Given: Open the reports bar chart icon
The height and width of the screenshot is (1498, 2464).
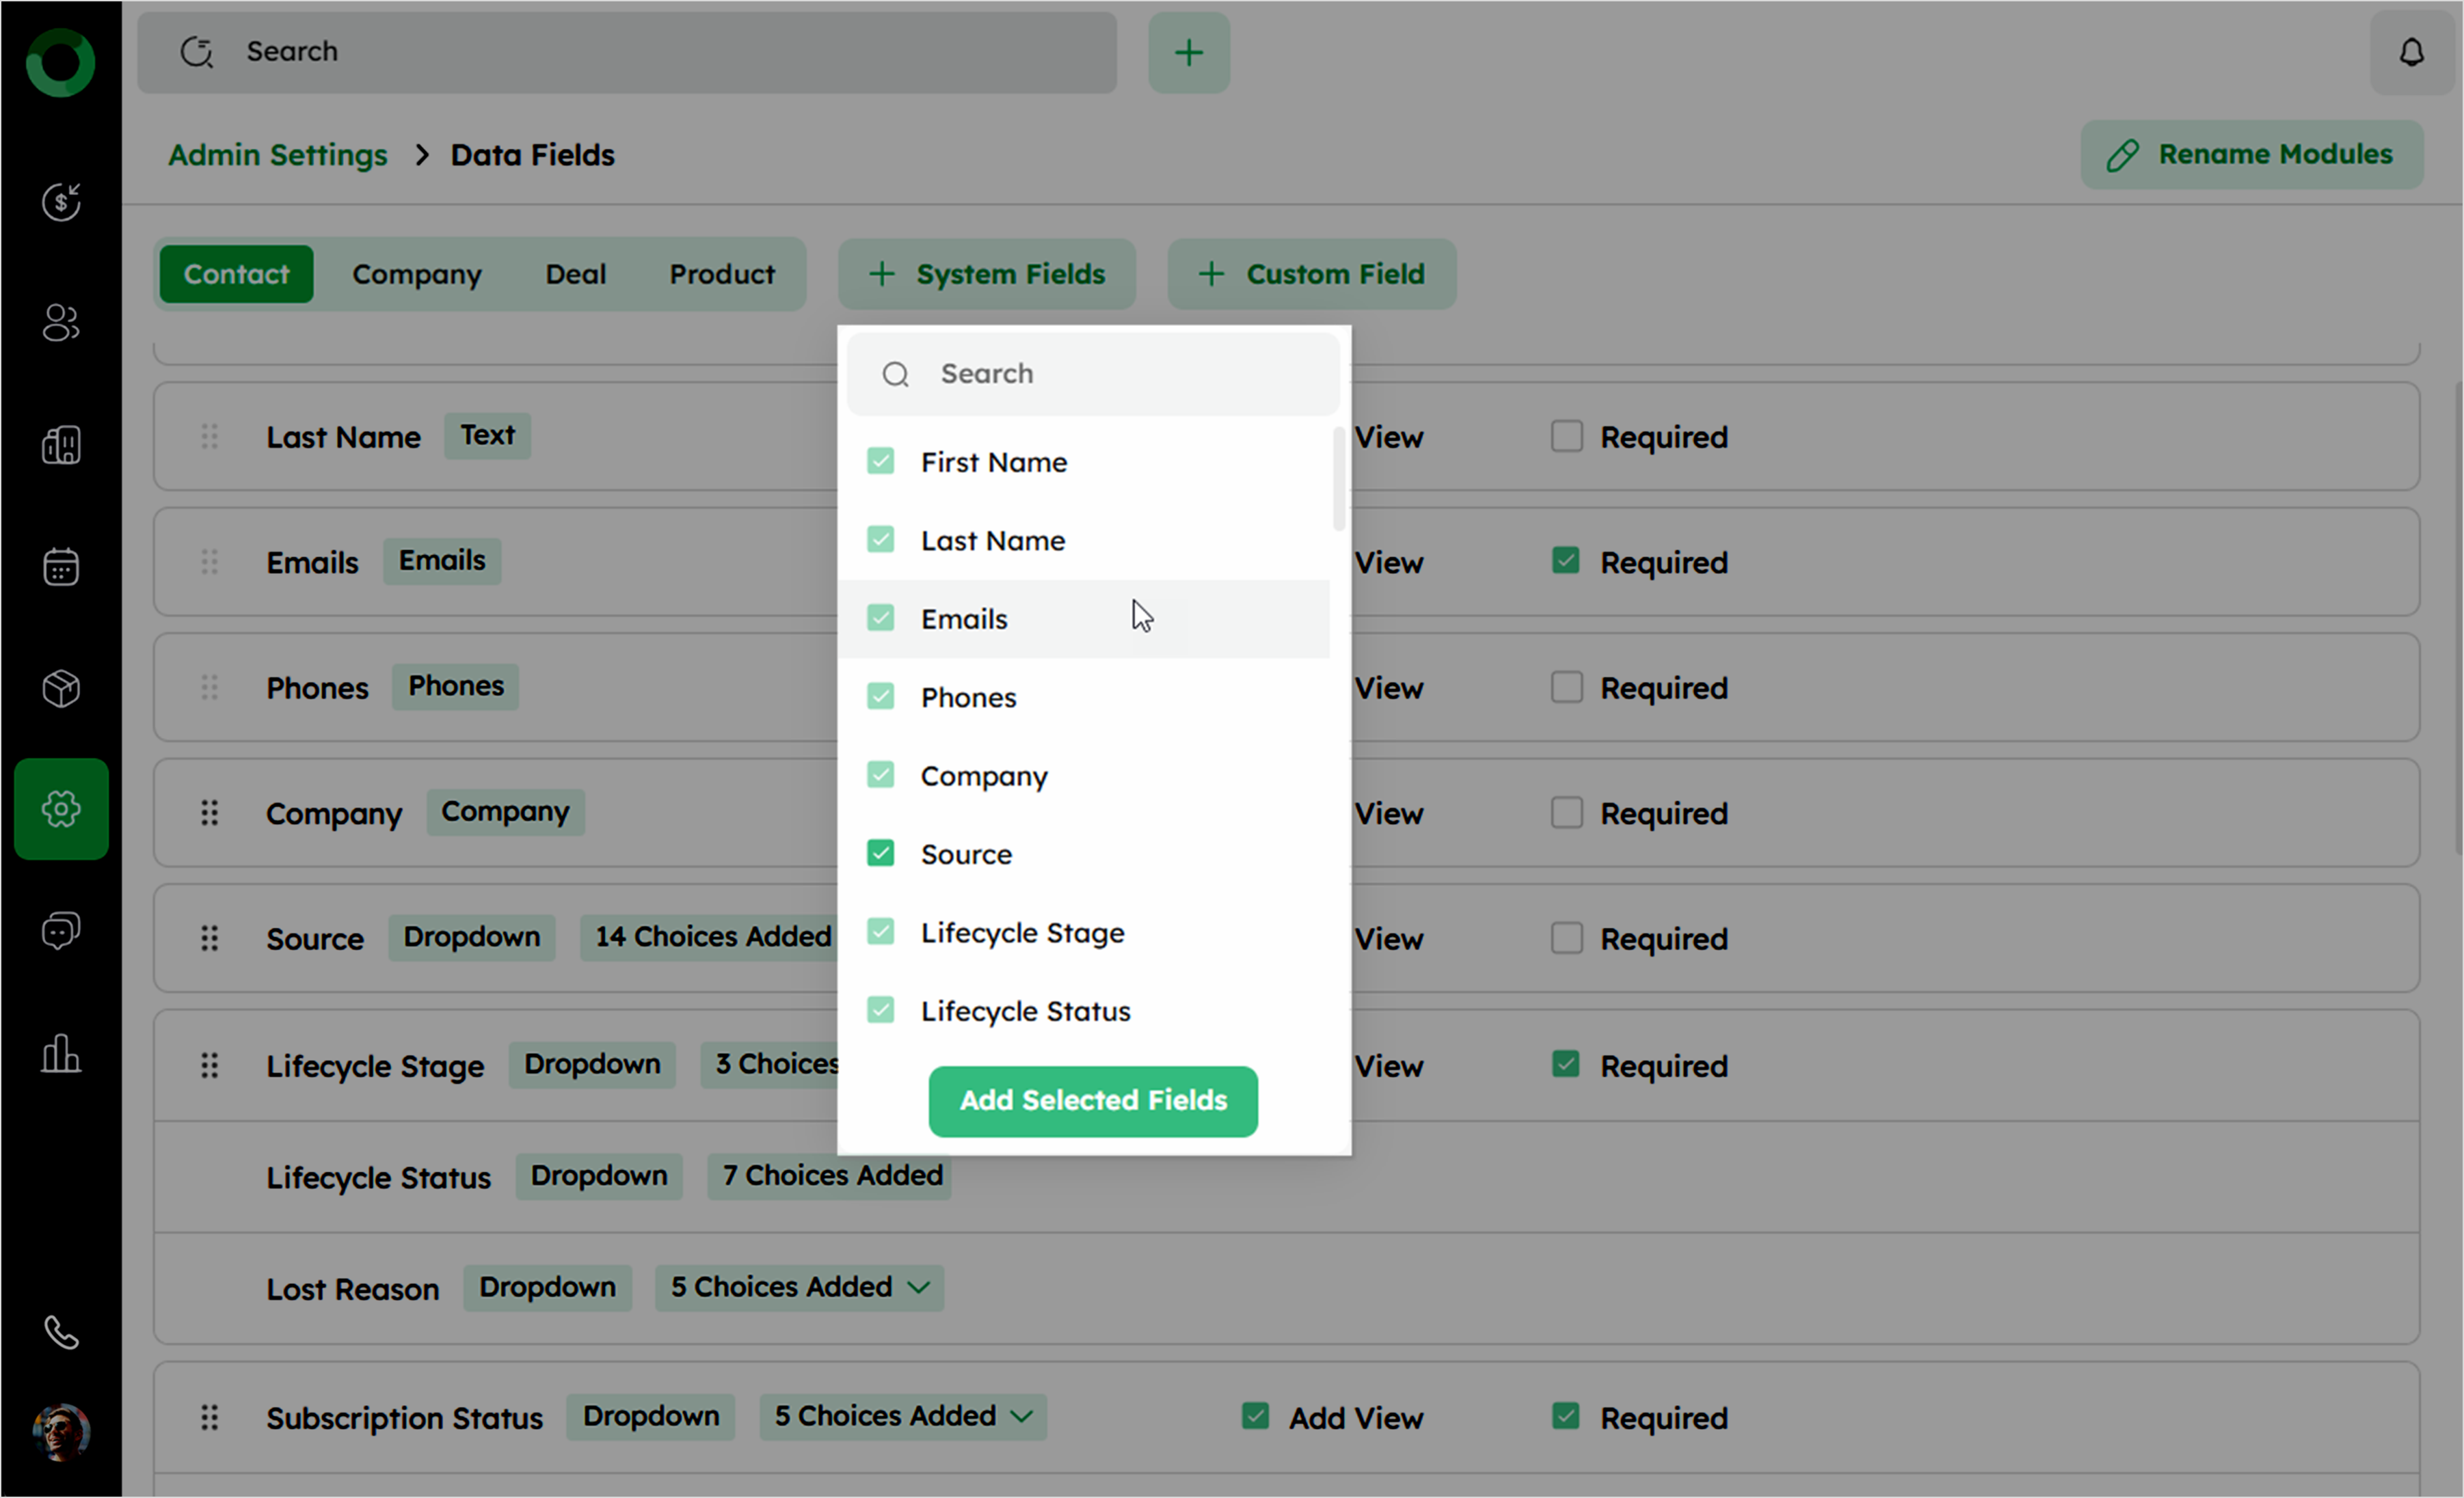Looking at the screenshot, I should 61,1053.
